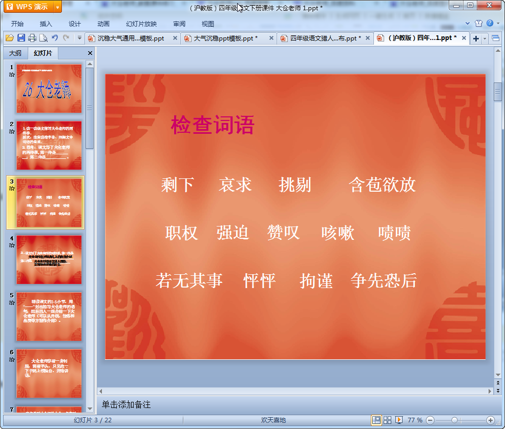Start slideshow from status bar icon
The height and width of the screenshot is (429, 505).
tap(398, 420)
